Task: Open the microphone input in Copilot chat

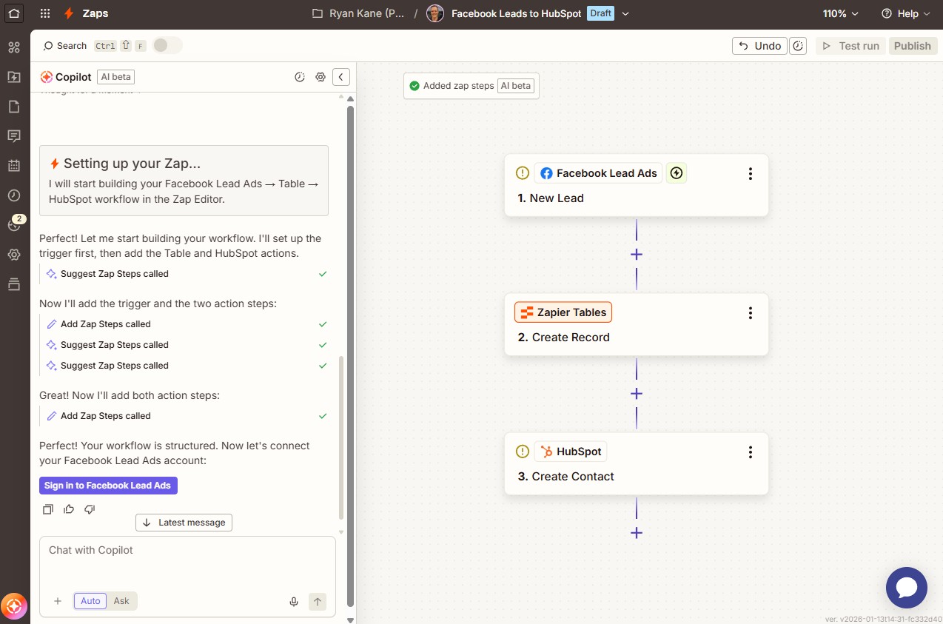Action: [294, 601]
